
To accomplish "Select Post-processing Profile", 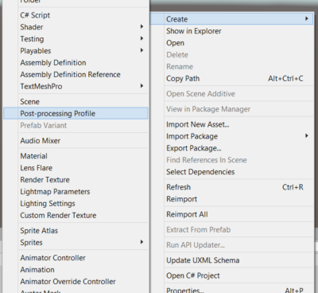I will (x=76, y=113).
